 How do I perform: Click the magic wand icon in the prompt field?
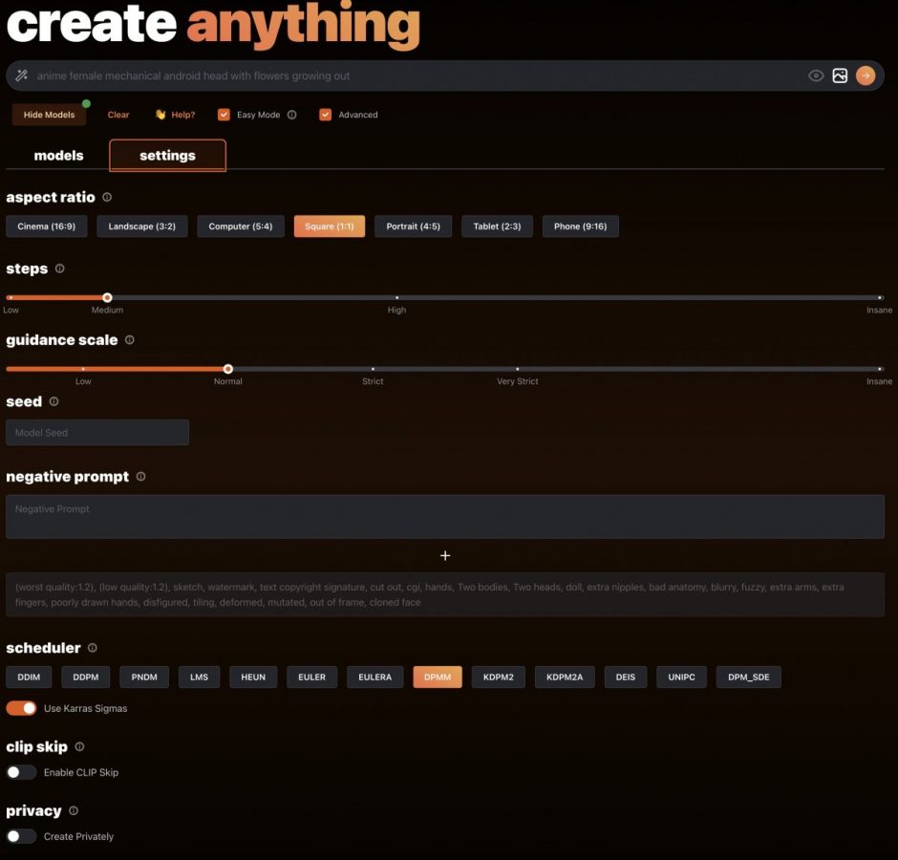[x=19, y=75]
